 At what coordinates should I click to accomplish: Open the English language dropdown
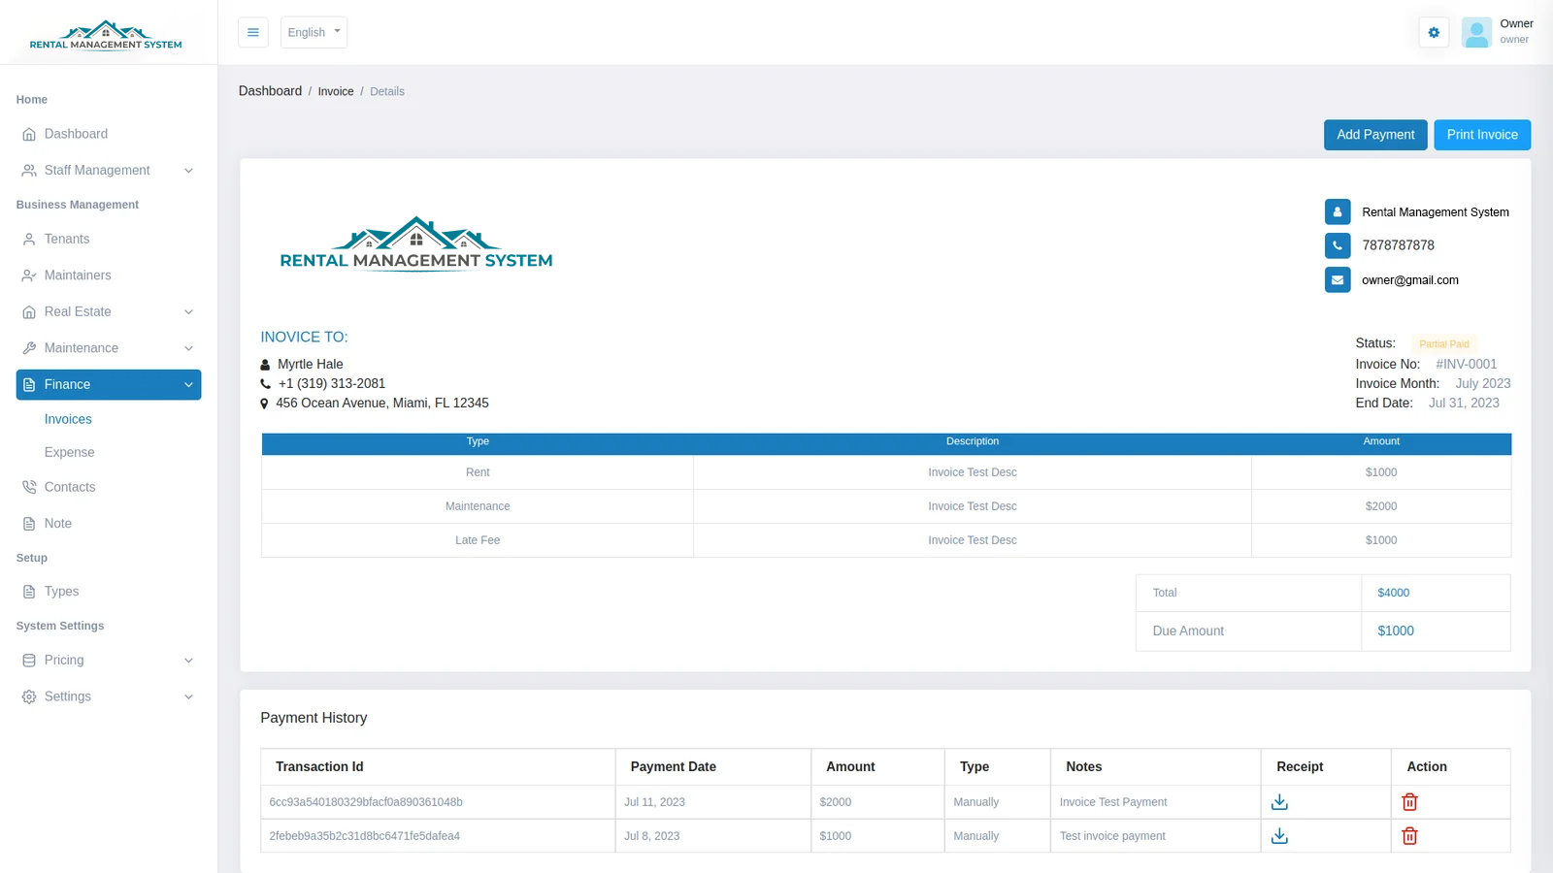click(314, 32)
